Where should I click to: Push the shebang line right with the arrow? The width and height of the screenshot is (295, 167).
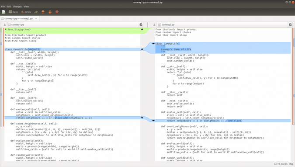coord(142,29)
